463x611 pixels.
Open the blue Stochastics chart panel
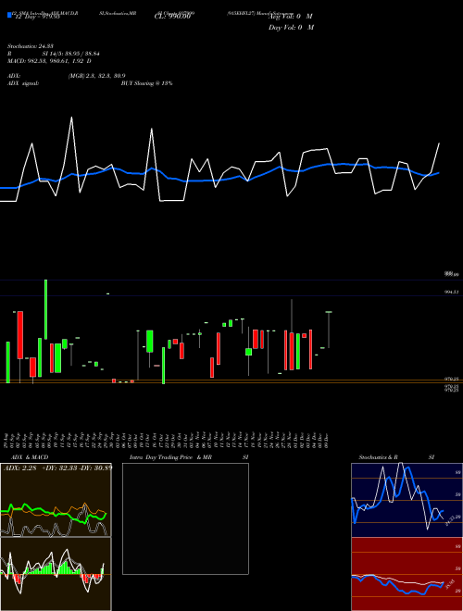[407, 500]
